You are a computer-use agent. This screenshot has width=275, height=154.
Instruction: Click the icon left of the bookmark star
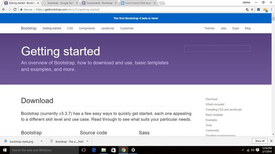click(247, 9)
